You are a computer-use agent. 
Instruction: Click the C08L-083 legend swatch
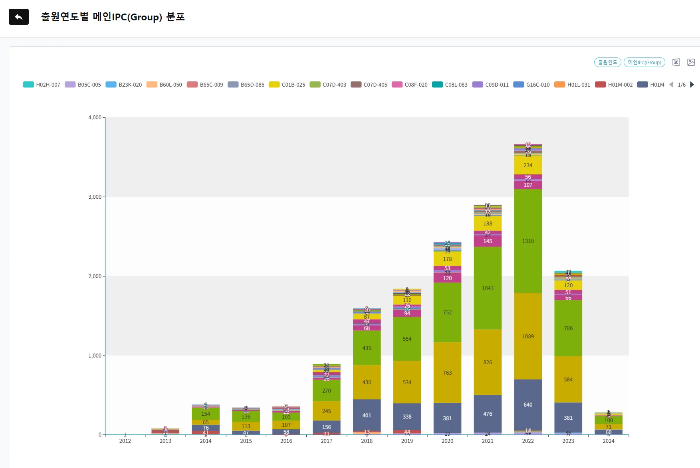437,85
